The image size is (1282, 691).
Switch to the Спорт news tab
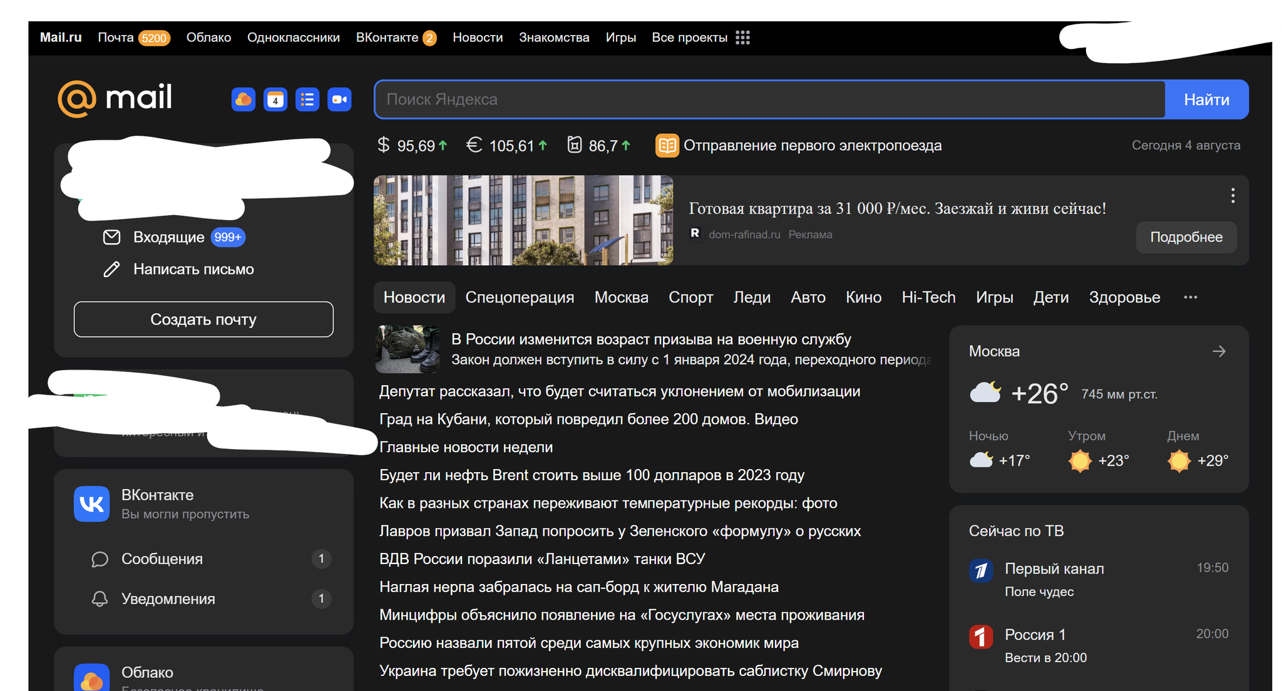[x=690, y=297]
